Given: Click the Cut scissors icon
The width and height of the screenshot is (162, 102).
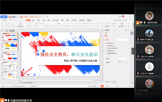Looking at the screenshot, I should coord(7,24).
